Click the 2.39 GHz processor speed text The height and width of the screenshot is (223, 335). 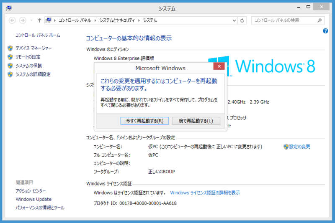pyautogui.click(x=259, y=102)
